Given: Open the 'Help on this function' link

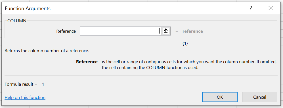Looking at the screenshot, I should coord(25,97).
